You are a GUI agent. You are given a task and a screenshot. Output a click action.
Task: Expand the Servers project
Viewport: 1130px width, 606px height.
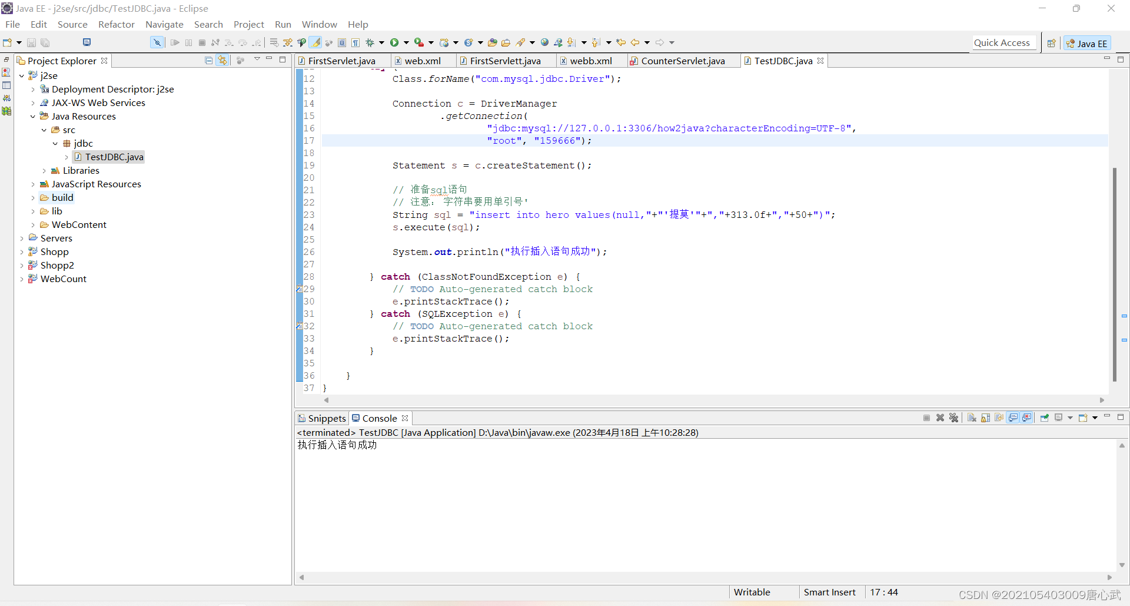pyautogui.click(x=22, y=238)
